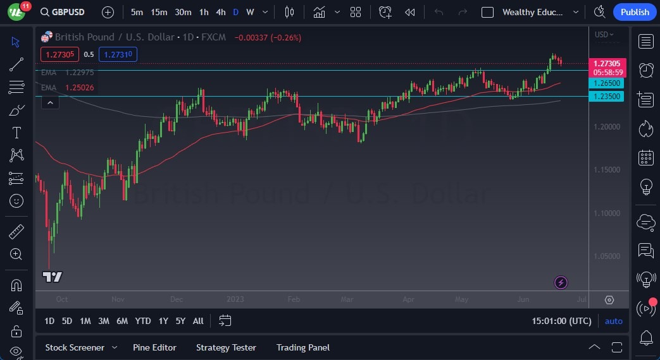Open the ruler measure tool
660x360 pixels.
click(16, 232)
